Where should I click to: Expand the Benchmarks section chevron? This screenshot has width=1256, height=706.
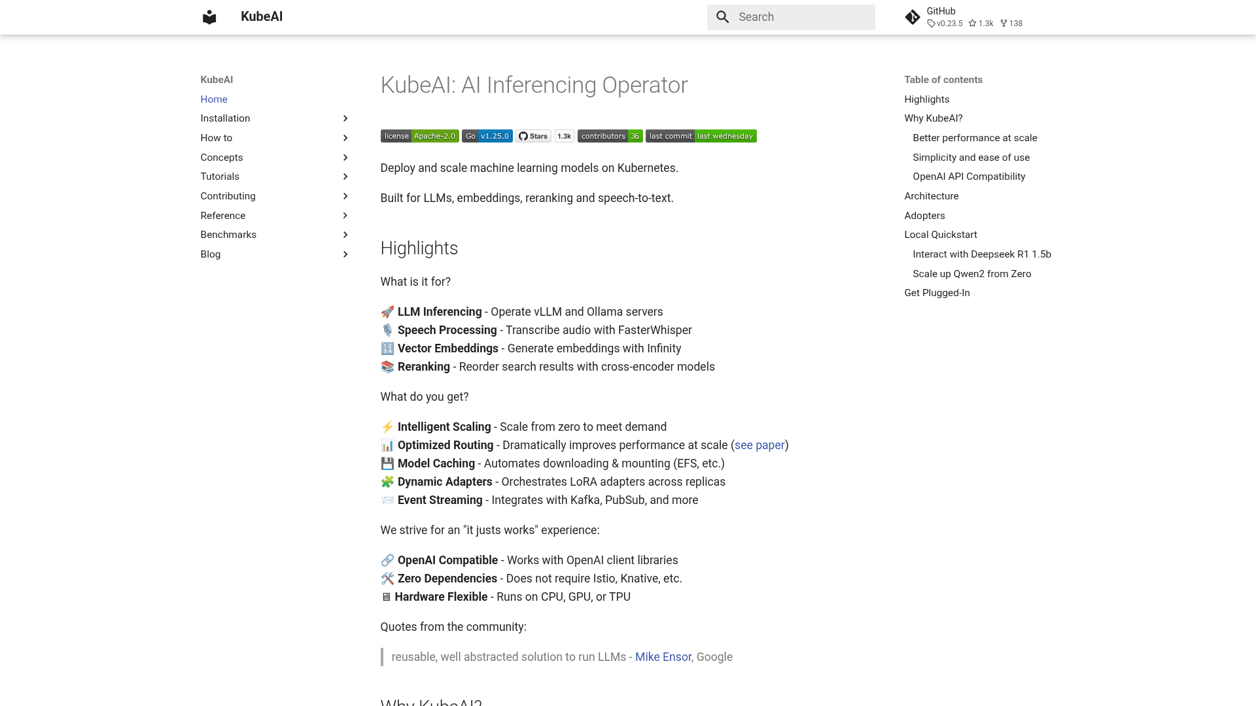click(345, 235)
